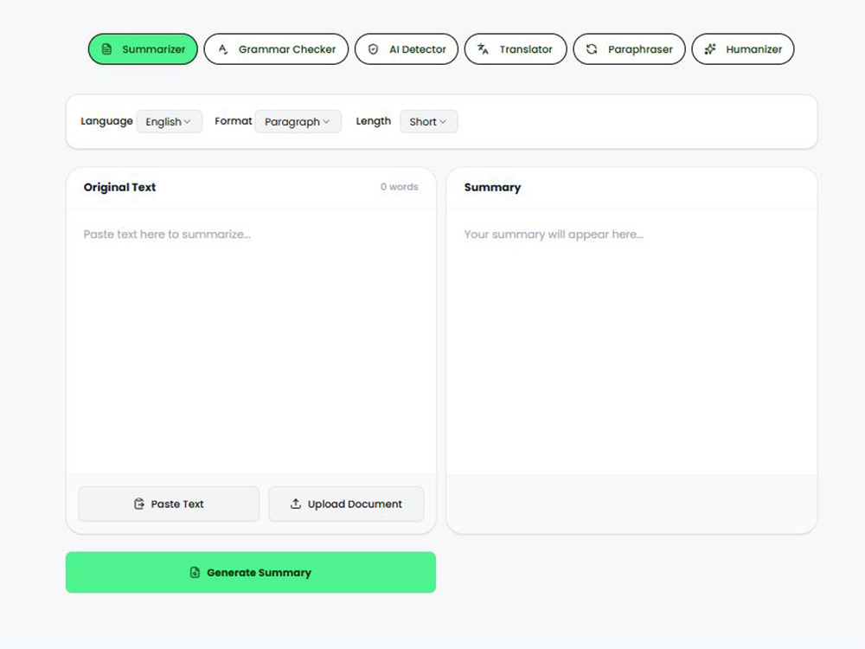Click the Humanizer sparkle icon

[x=710, y=49]
